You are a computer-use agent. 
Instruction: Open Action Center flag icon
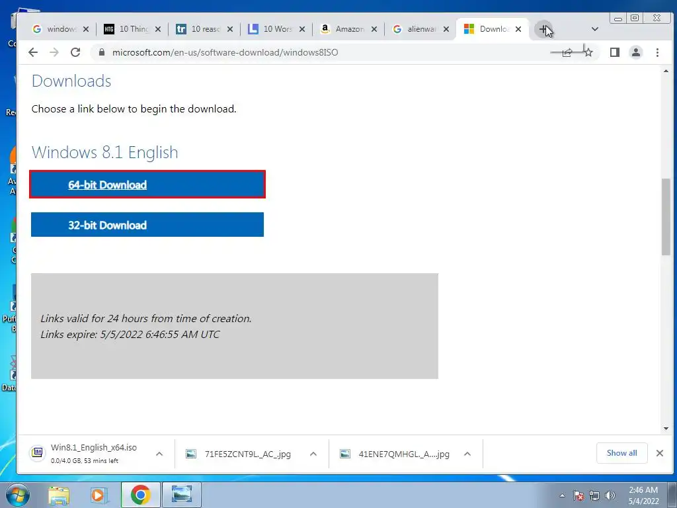[578, 495]
